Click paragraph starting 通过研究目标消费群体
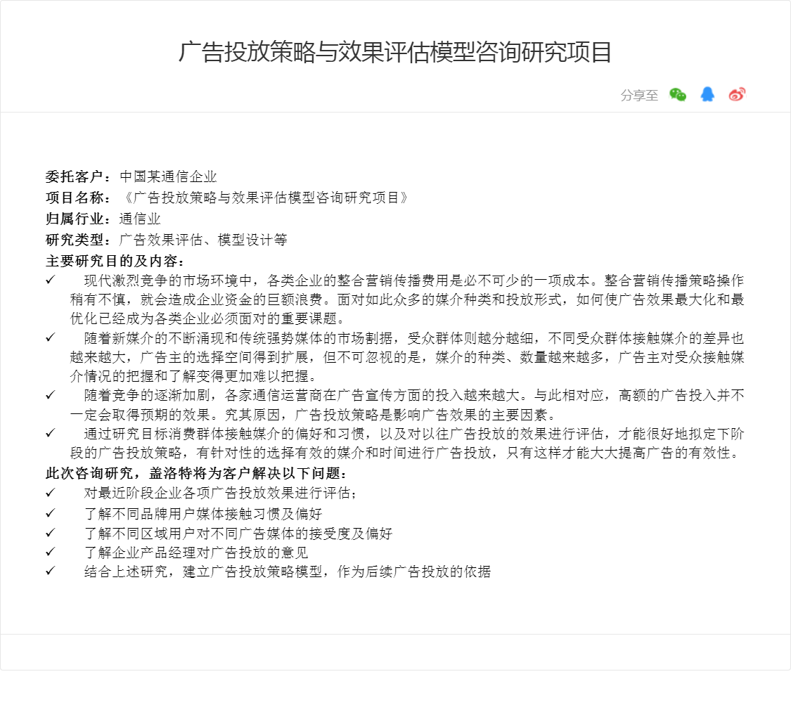This screenshot has height=703, width=791. pos(406,444)
